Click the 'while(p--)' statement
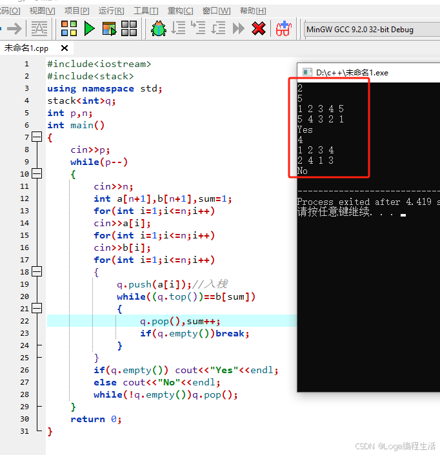This screenshot has height=455, width=440. click(99, 162)
